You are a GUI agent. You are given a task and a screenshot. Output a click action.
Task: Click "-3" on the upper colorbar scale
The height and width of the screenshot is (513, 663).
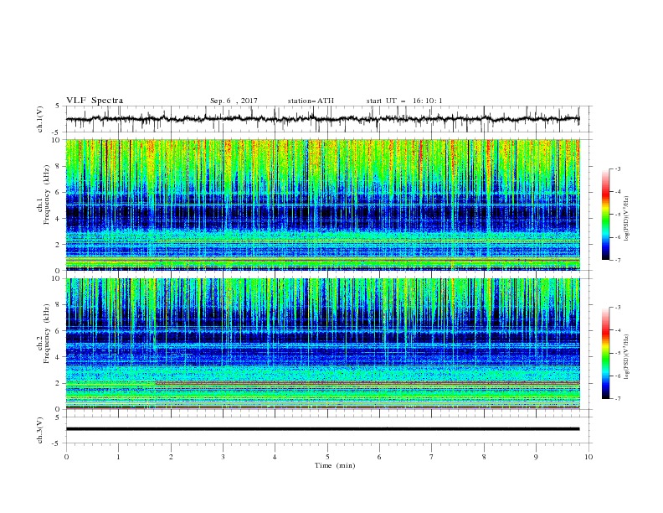[617, 168]
